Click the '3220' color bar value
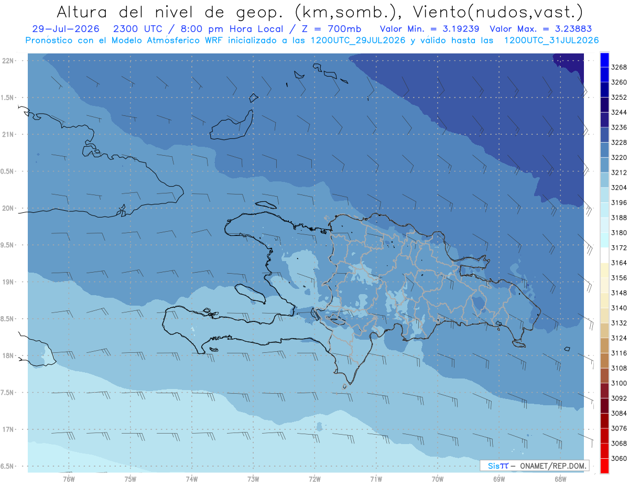Screen dimensions: 629x486 (620, 157)
